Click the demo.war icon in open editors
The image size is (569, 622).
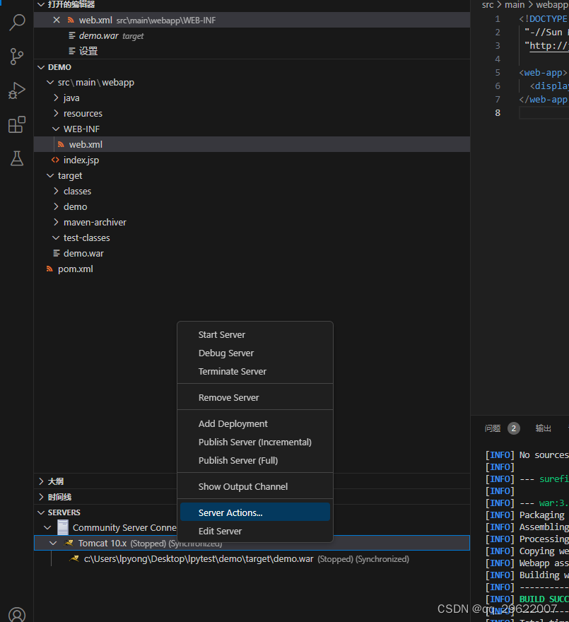[x=72, y=36]
